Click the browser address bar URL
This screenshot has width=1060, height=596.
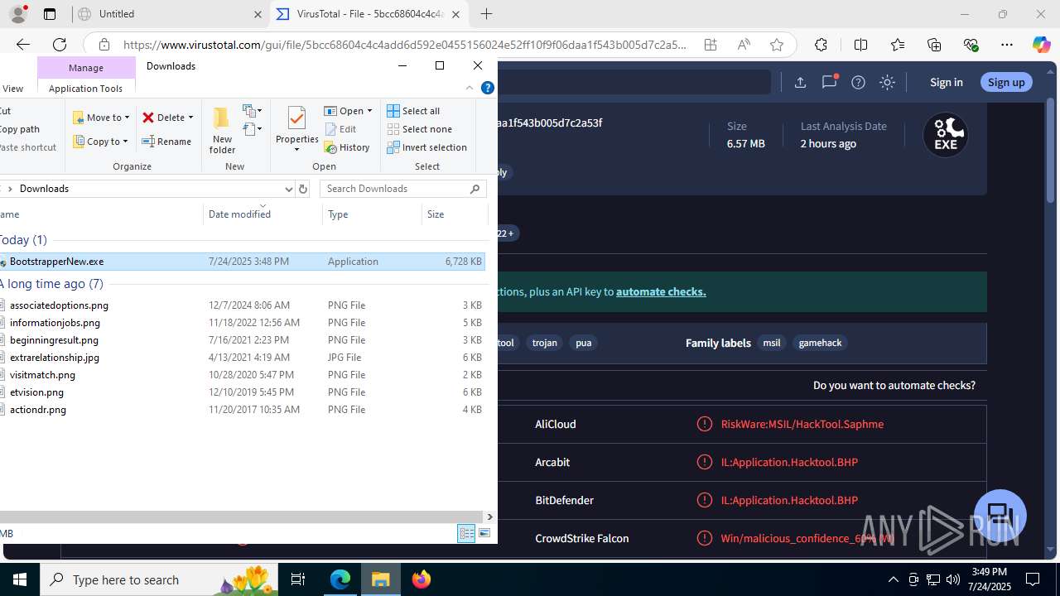tap(404, 45)
